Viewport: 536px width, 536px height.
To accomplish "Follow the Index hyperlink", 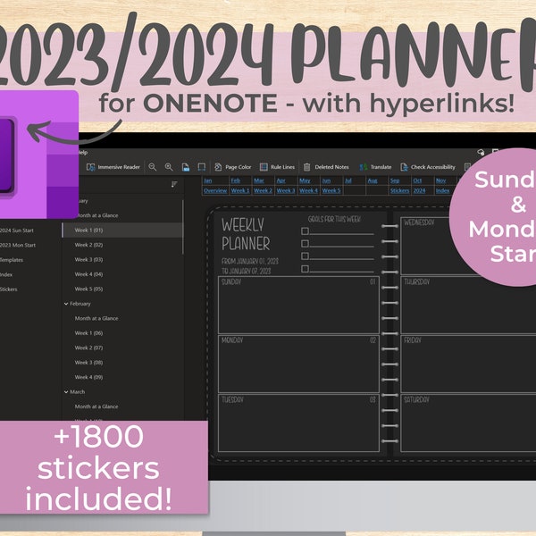I will click(443, 191).
